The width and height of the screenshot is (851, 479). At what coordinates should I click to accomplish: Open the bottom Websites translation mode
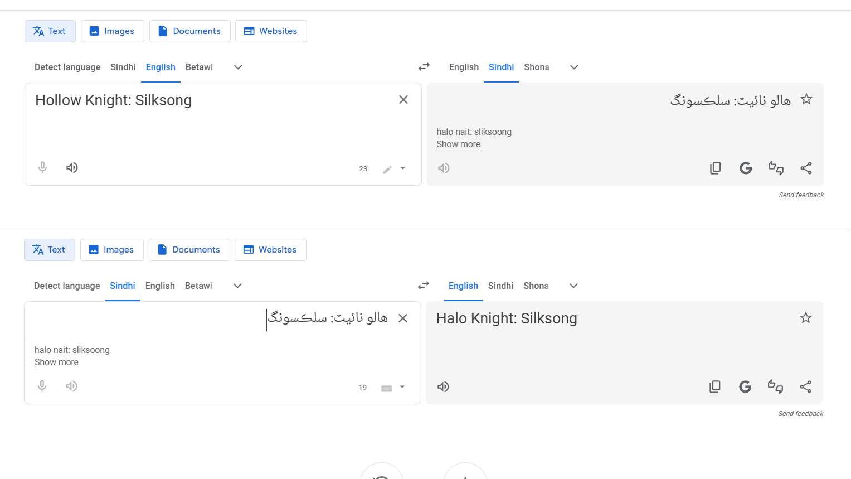(270, 250)
